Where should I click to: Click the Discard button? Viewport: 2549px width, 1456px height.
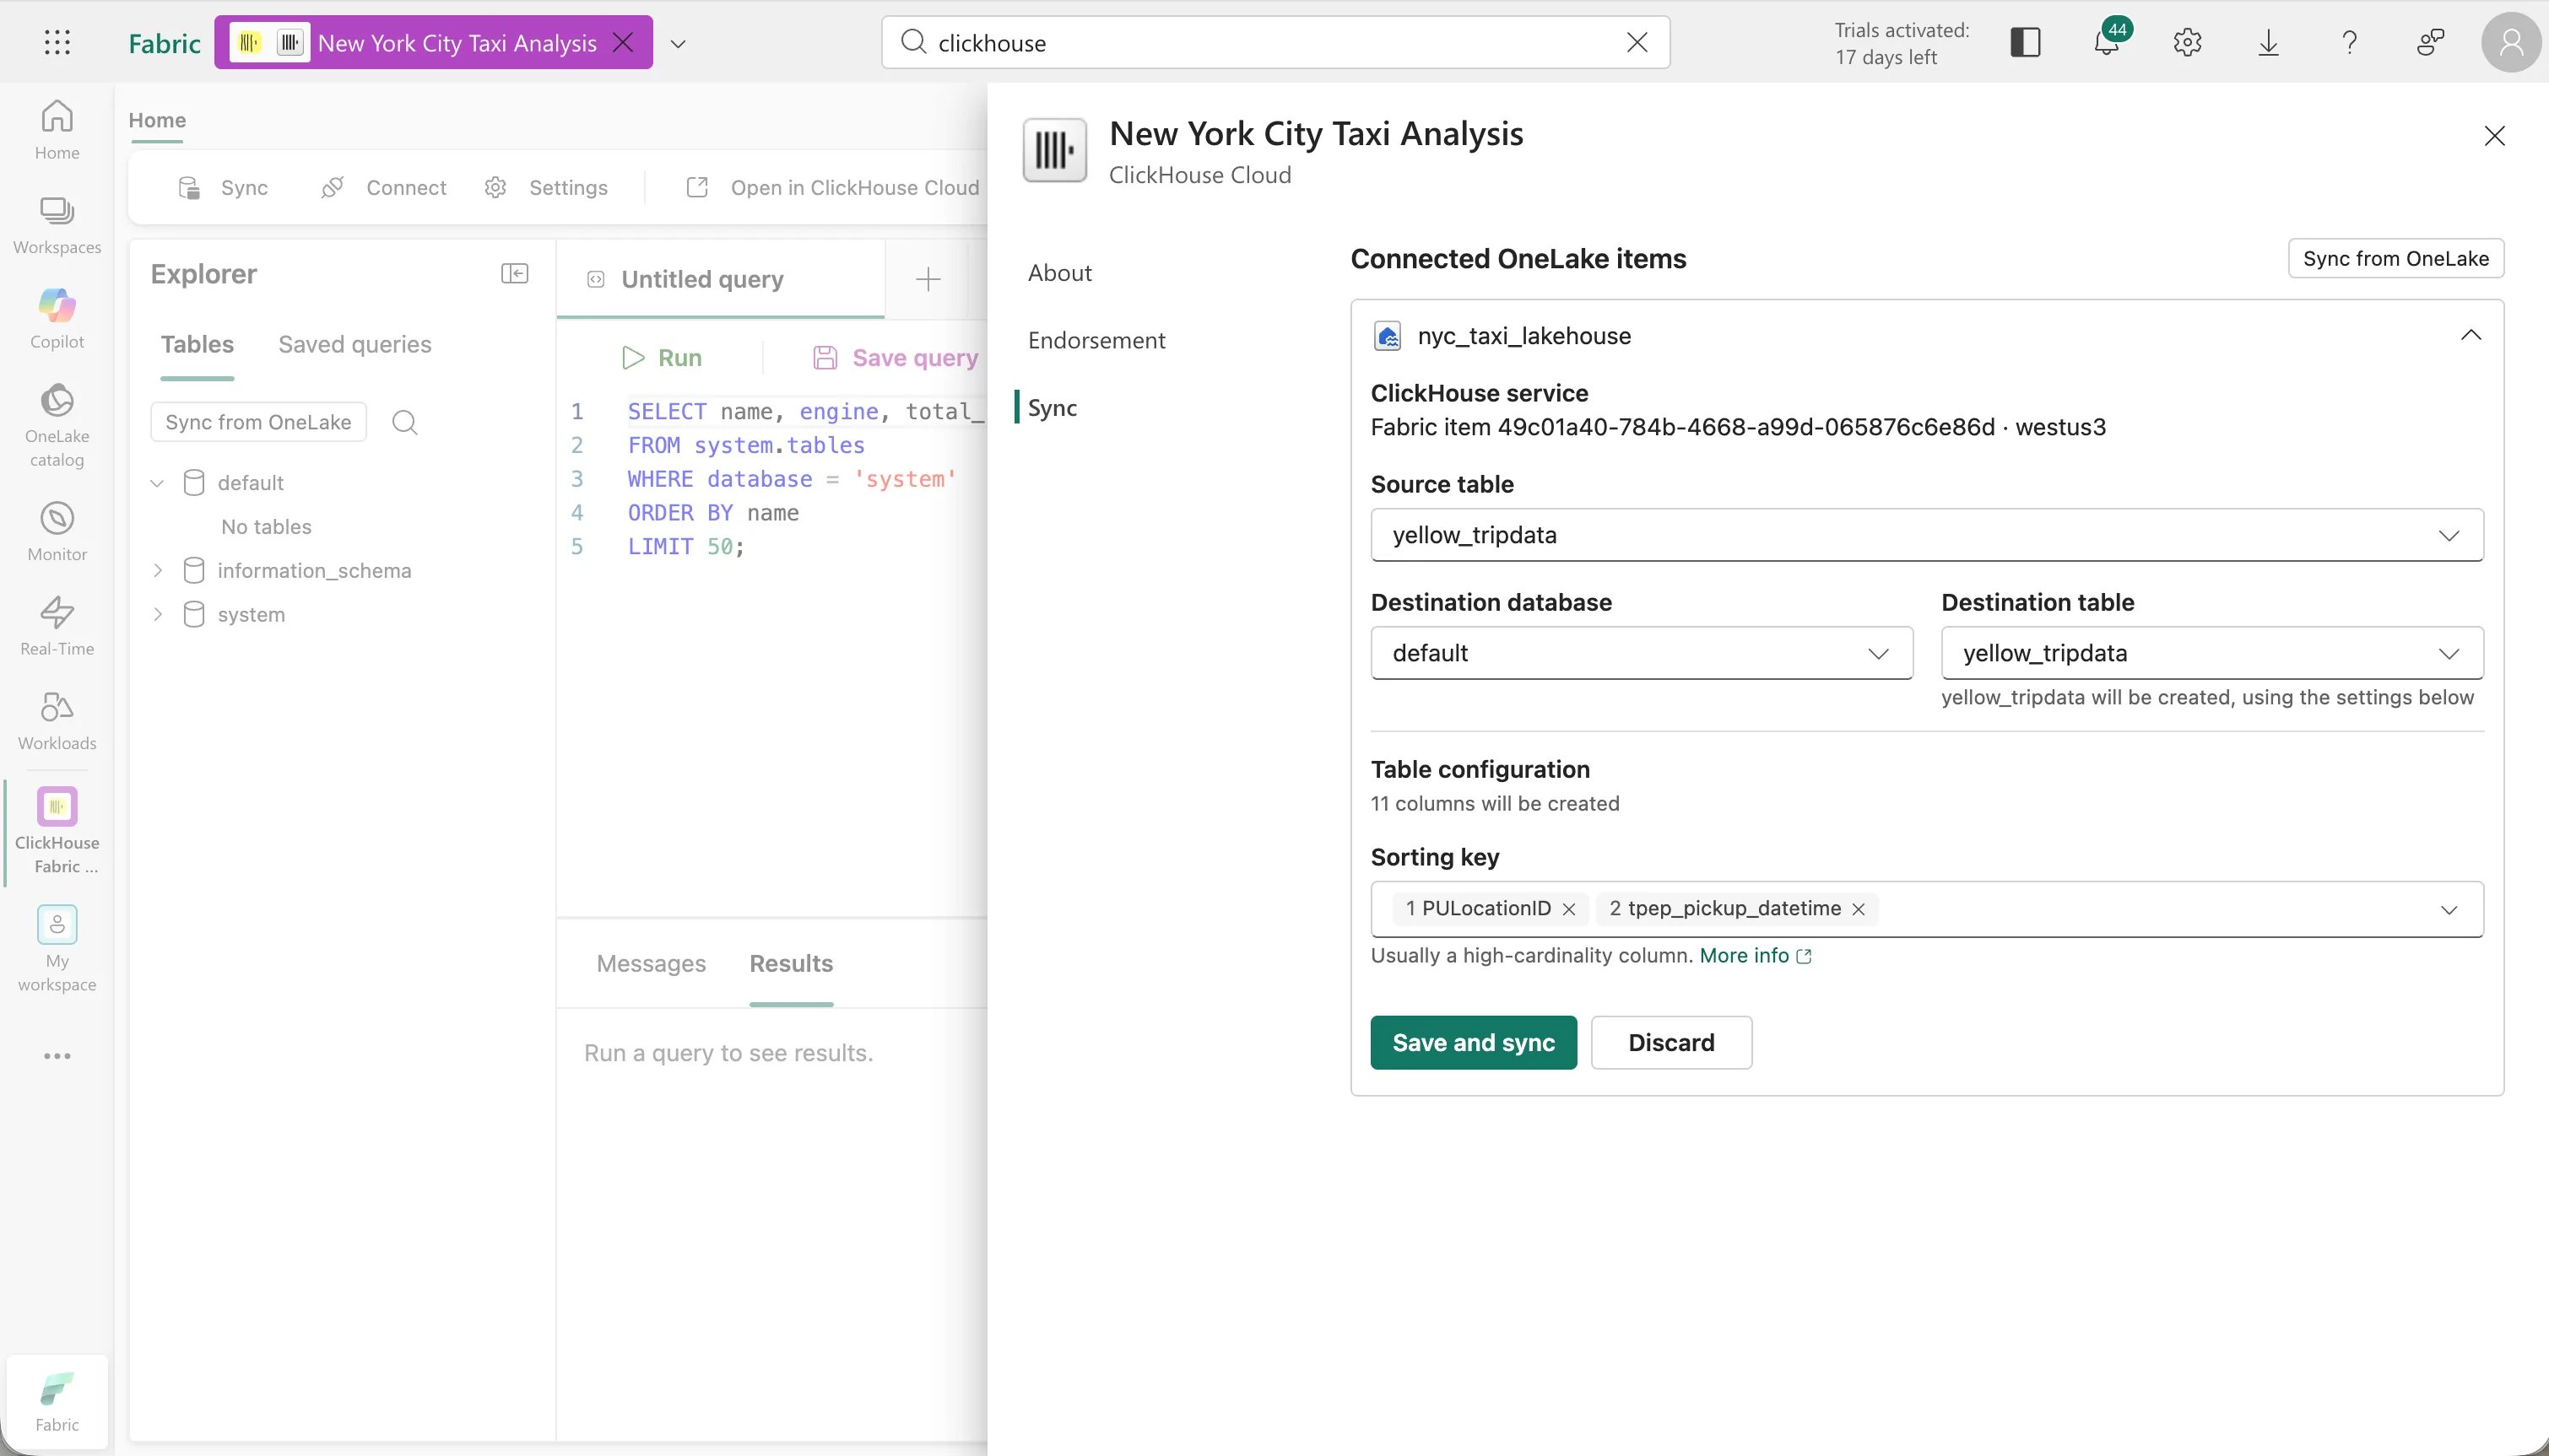1672,1042
